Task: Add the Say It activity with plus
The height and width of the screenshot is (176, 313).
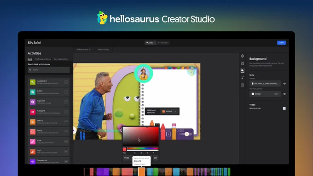Action: 66,152
